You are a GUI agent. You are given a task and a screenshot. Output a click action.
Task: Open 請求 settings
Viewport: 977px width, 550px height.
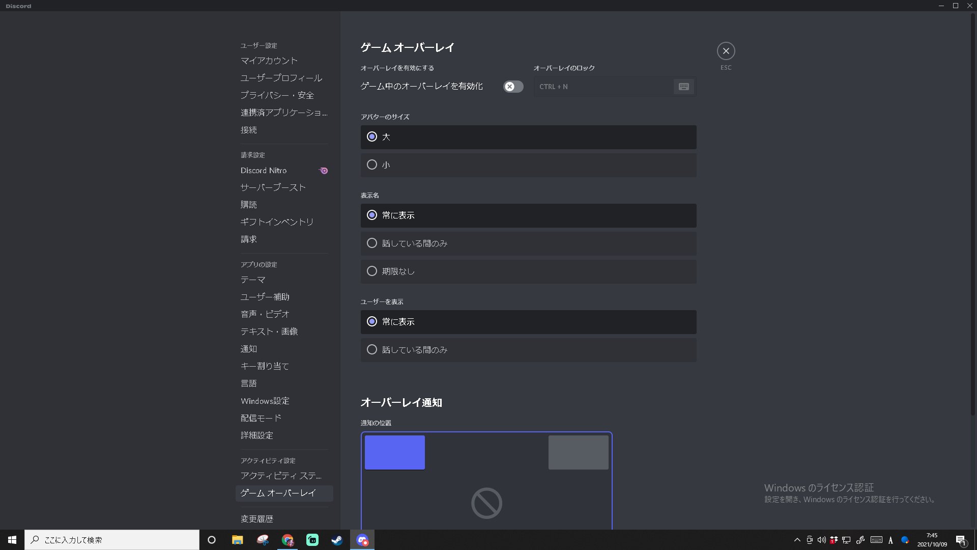coord(284,239)
